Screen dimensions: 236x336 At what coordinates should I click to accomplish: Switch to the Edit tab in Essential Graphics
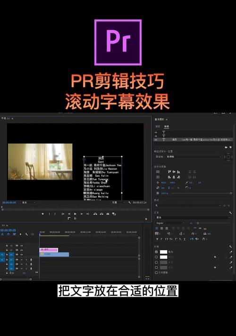[166, 127]
